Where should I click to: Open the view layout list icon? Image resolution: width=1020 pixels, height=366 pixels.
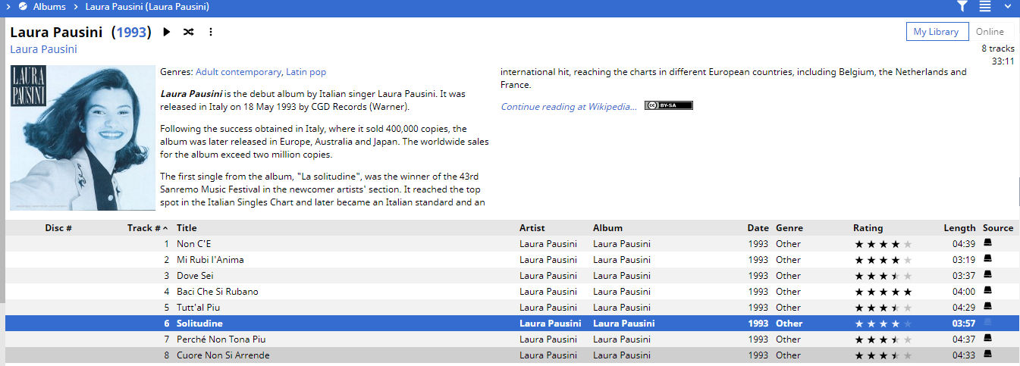coord(985,7)
